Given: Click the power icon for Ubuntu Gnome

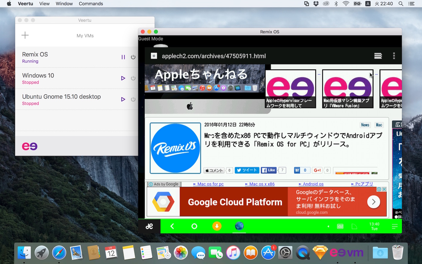Looking at the screenshot, I should tap(133, 99).
